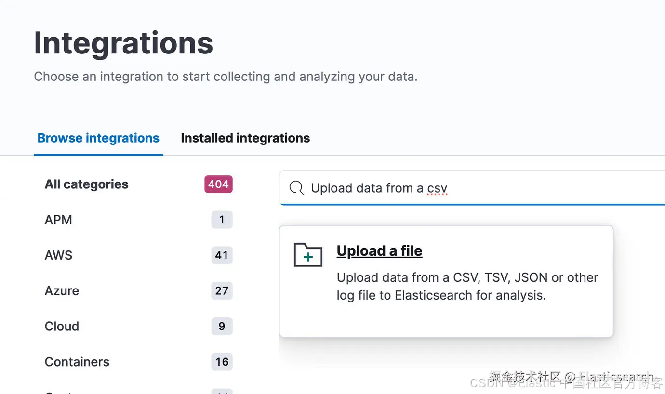This screenshot has width=665, height=394.
Task: Focus the integrations search field
Action: (x=482, y=188)
